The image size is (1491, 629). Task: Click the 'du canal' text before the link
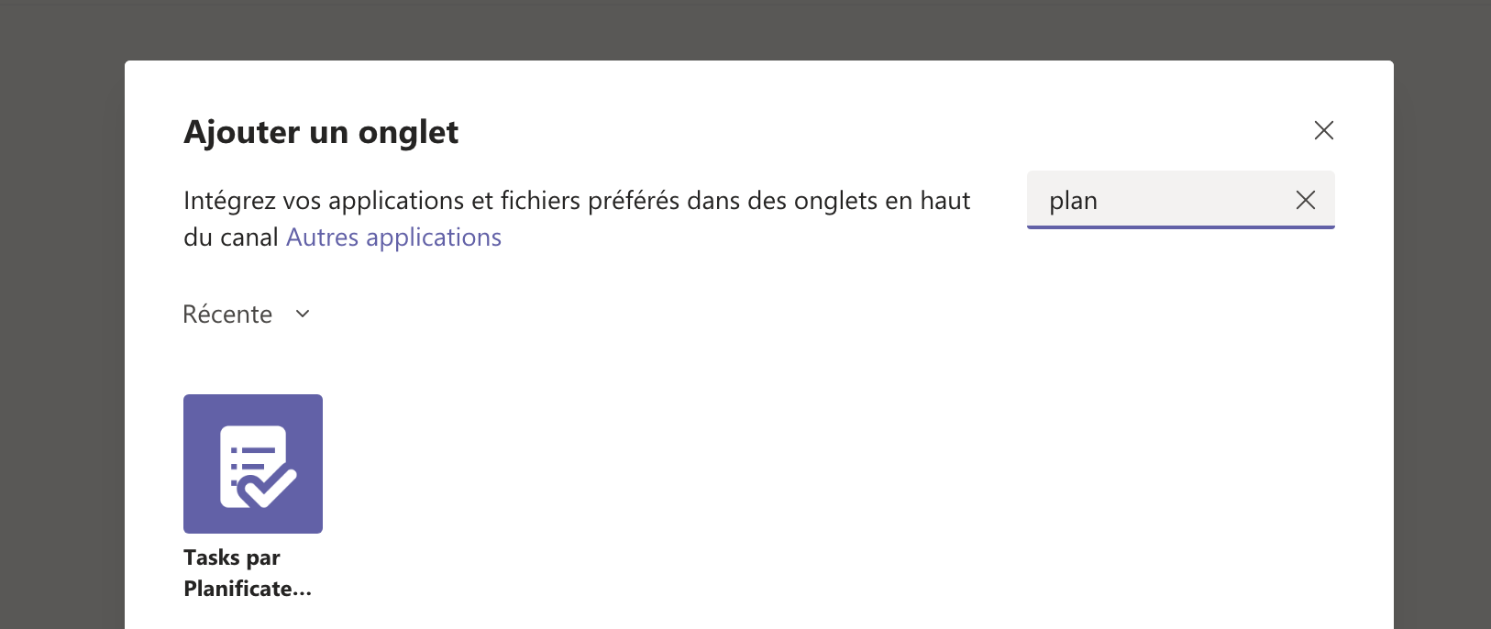pyautogui.click(x=230, y=237)
